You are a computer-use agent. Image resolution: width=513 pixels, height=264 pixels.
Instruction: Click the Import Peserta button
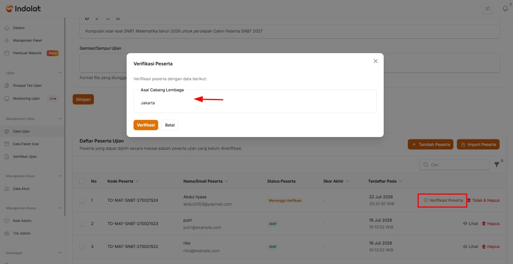(x=478, y=144)
